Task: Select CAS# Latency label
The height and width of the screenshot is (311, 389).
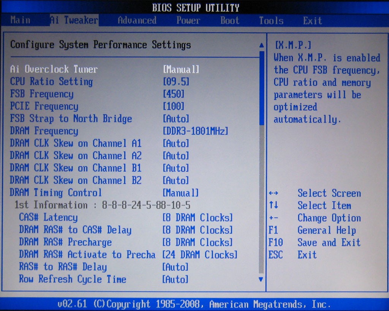Action: pos(48,217)
